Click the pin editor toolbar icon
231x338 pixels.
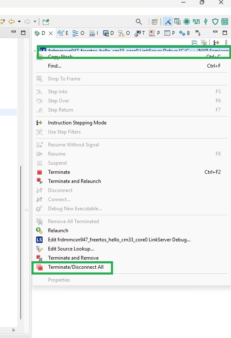(46, 22)
